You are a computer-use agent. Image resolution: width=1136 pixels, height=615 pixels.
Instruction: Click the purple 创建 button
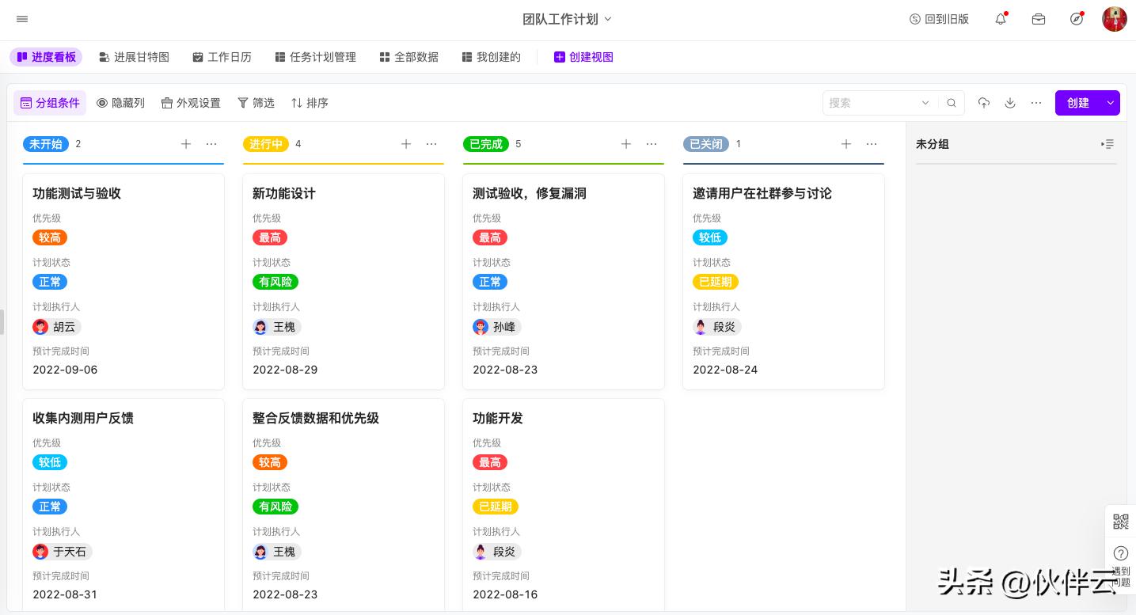(1078, 103)
